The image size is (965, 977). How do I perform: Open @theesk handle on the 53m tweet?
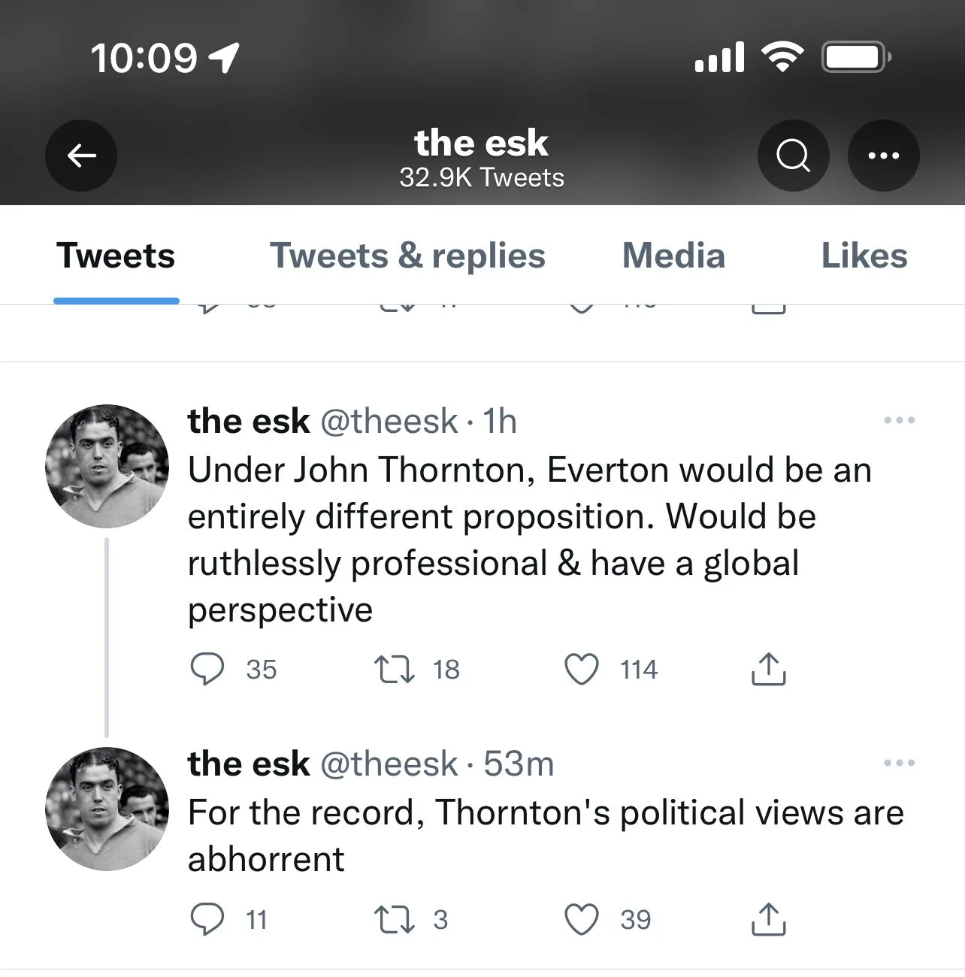[389, 764]
